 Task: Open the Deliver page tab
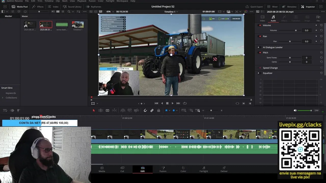[224, 169]
